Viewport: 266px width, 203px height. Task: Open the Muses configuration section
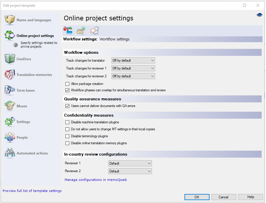[10, 106]
